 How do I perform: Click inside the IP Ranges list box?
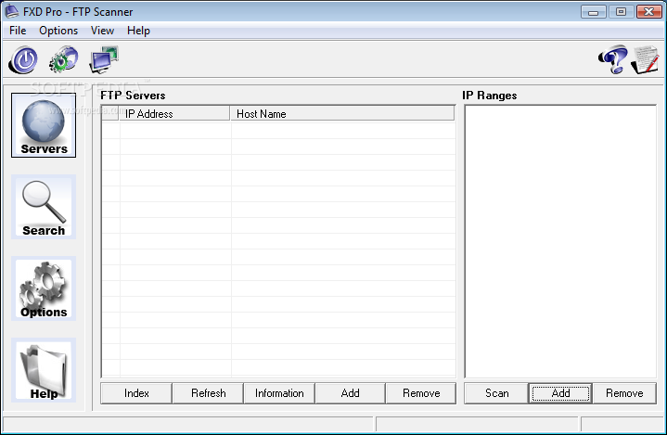pyautogui.click(x=560, y=241)
